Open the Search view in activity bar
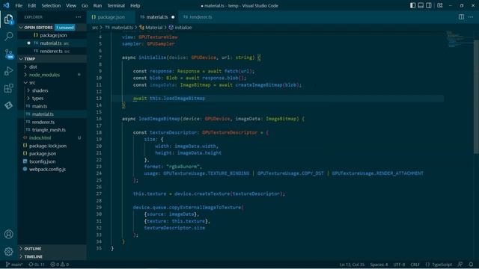Screen dimensions: 479x269 click(x=8, y=37)
